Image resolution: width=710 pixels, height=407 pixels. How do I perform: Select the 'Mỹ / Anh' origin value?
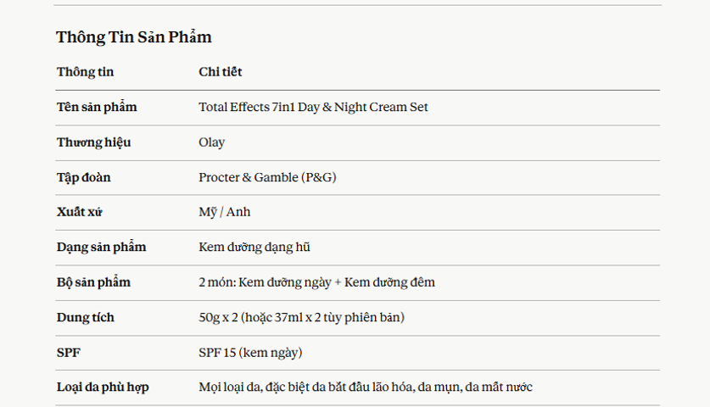tap(224, 212)
